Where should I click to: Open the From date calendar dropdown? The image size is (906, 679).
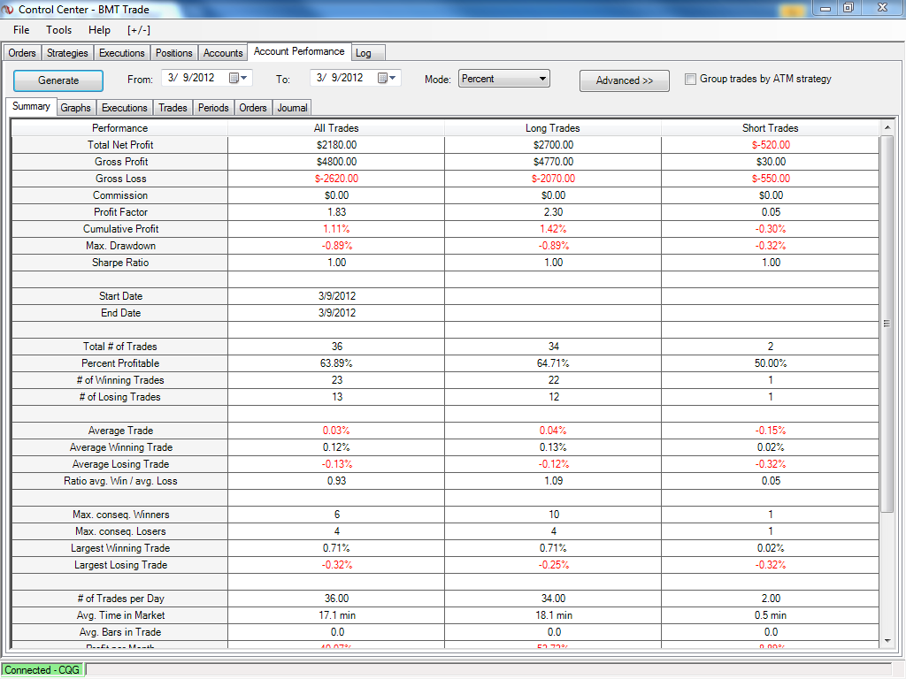[238, 78]
